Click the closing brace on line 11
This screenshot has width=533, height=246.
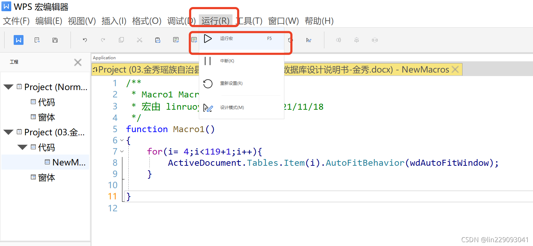(x=128, y=196)
